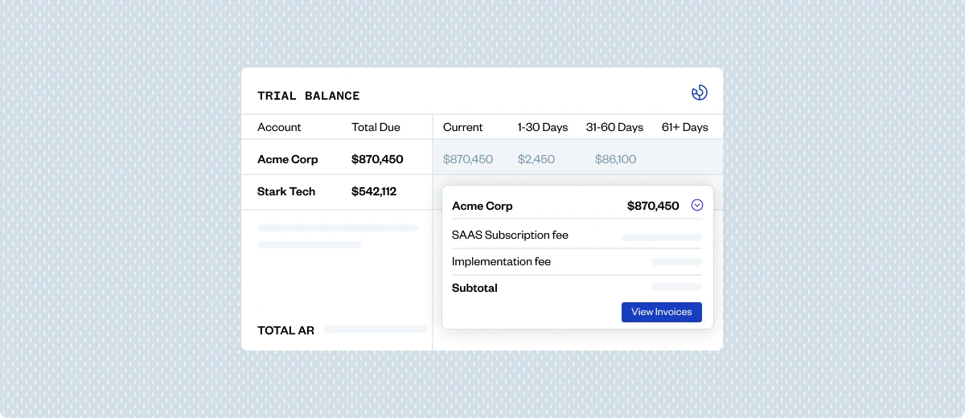Screen dimensions: 965x418
Task: Click the pie chart icon in header
Action: pos(699,93)
